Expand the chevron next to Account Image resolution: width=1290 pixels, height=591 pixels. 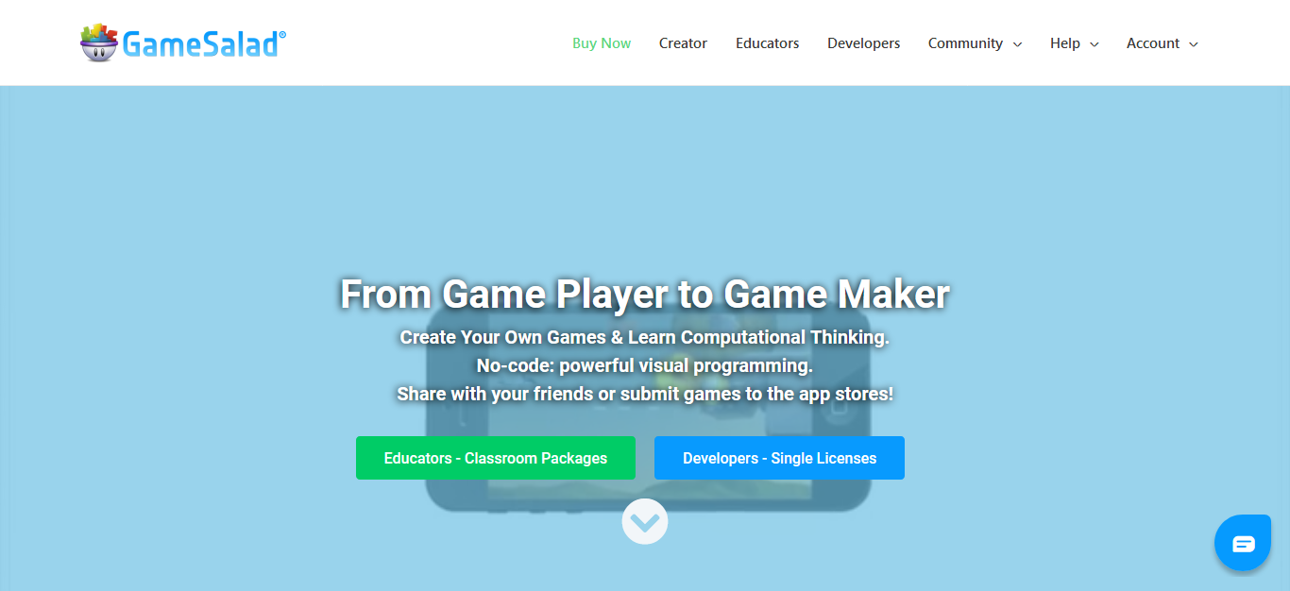click(1194, 44)
